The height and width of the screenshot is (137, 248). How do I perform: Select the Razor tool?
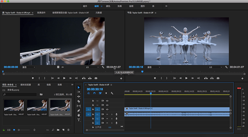pos(79,101)
